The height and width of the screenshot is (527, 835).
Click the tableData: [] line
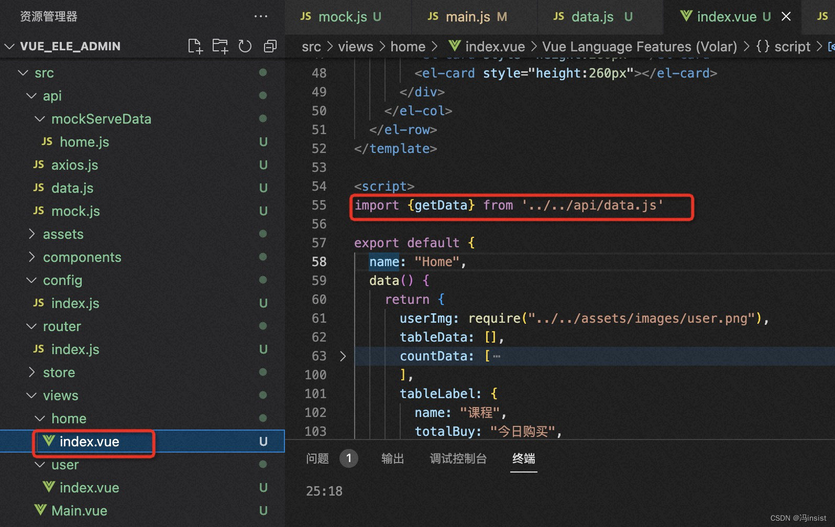(452, 337)
